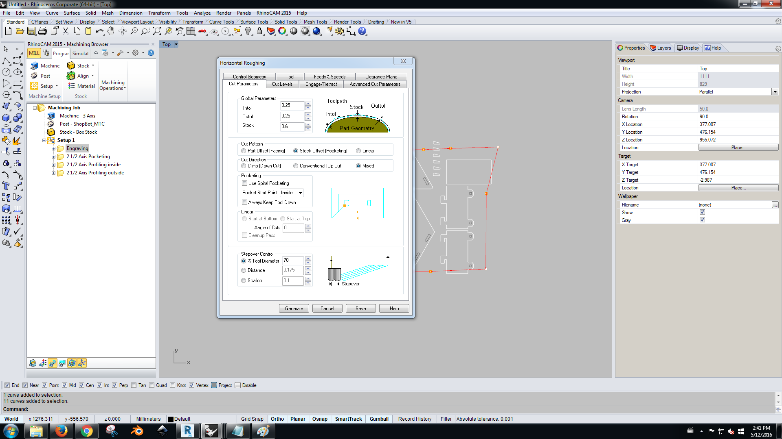Screen dimensions: 782x439
Task: Open the Engage/Retract tab
Action: [321, 84]
